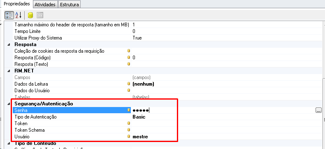Click the Resposta category header
This screenshot has height=149, width=325.
pyautogui.click(x=26, y=44)
